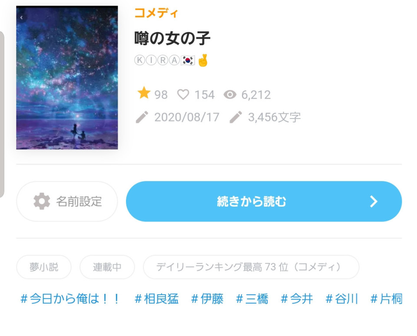The image size is (417, 336).
Task: Select the 連載中 status chip
Action: tap(107, 267)
